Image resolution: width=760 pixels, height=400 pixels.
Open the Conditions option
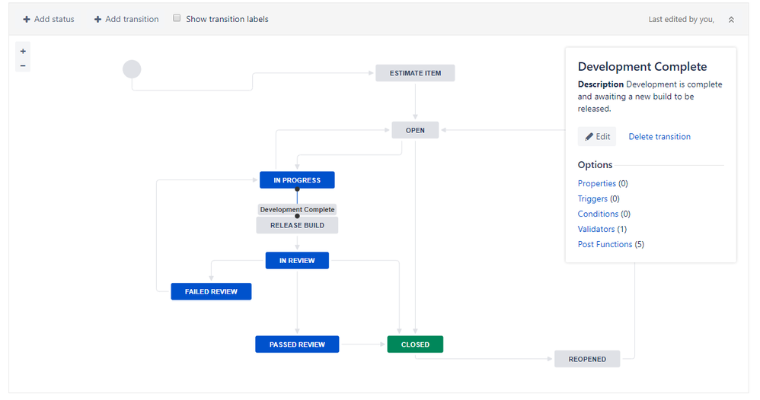(598, 214)
